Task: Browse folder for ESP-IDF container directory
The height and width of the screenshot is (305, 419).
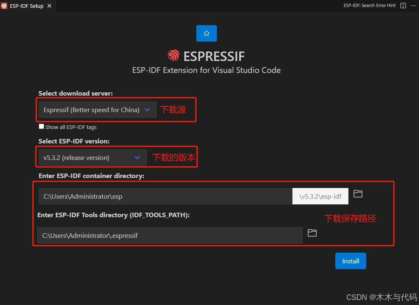Action: point(358,194)
